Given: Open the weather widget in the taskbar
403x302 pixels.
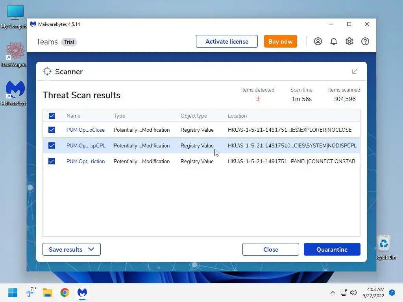Looking at the screenshot, I should pos(31,292).
